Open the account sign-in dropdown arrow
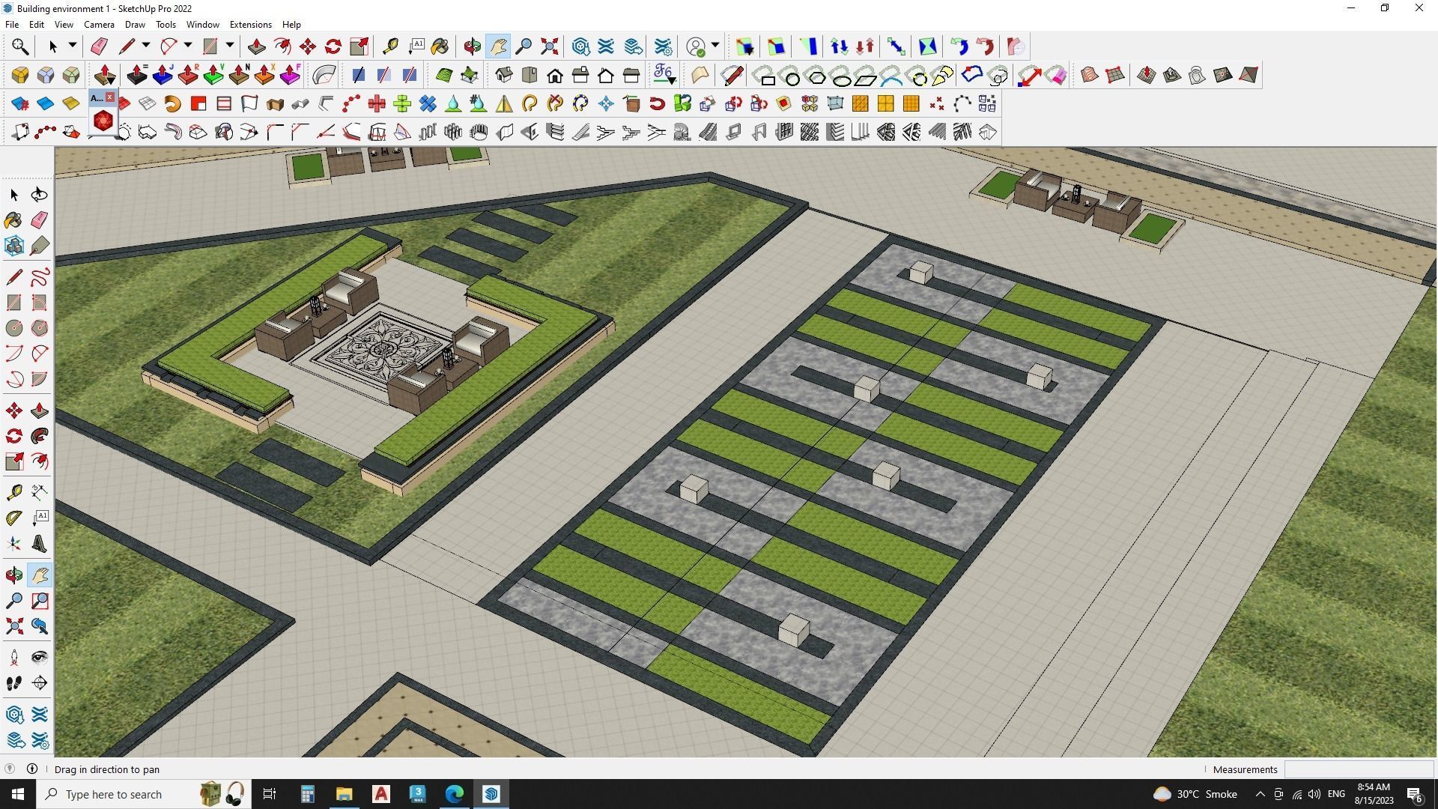 715,46
